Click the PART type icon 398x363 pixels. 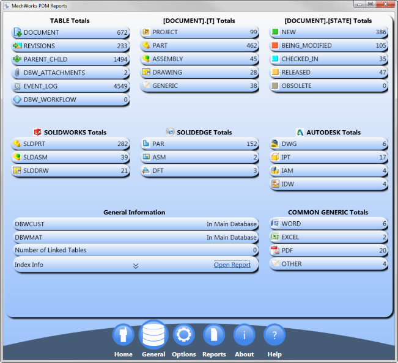[146, 45]
